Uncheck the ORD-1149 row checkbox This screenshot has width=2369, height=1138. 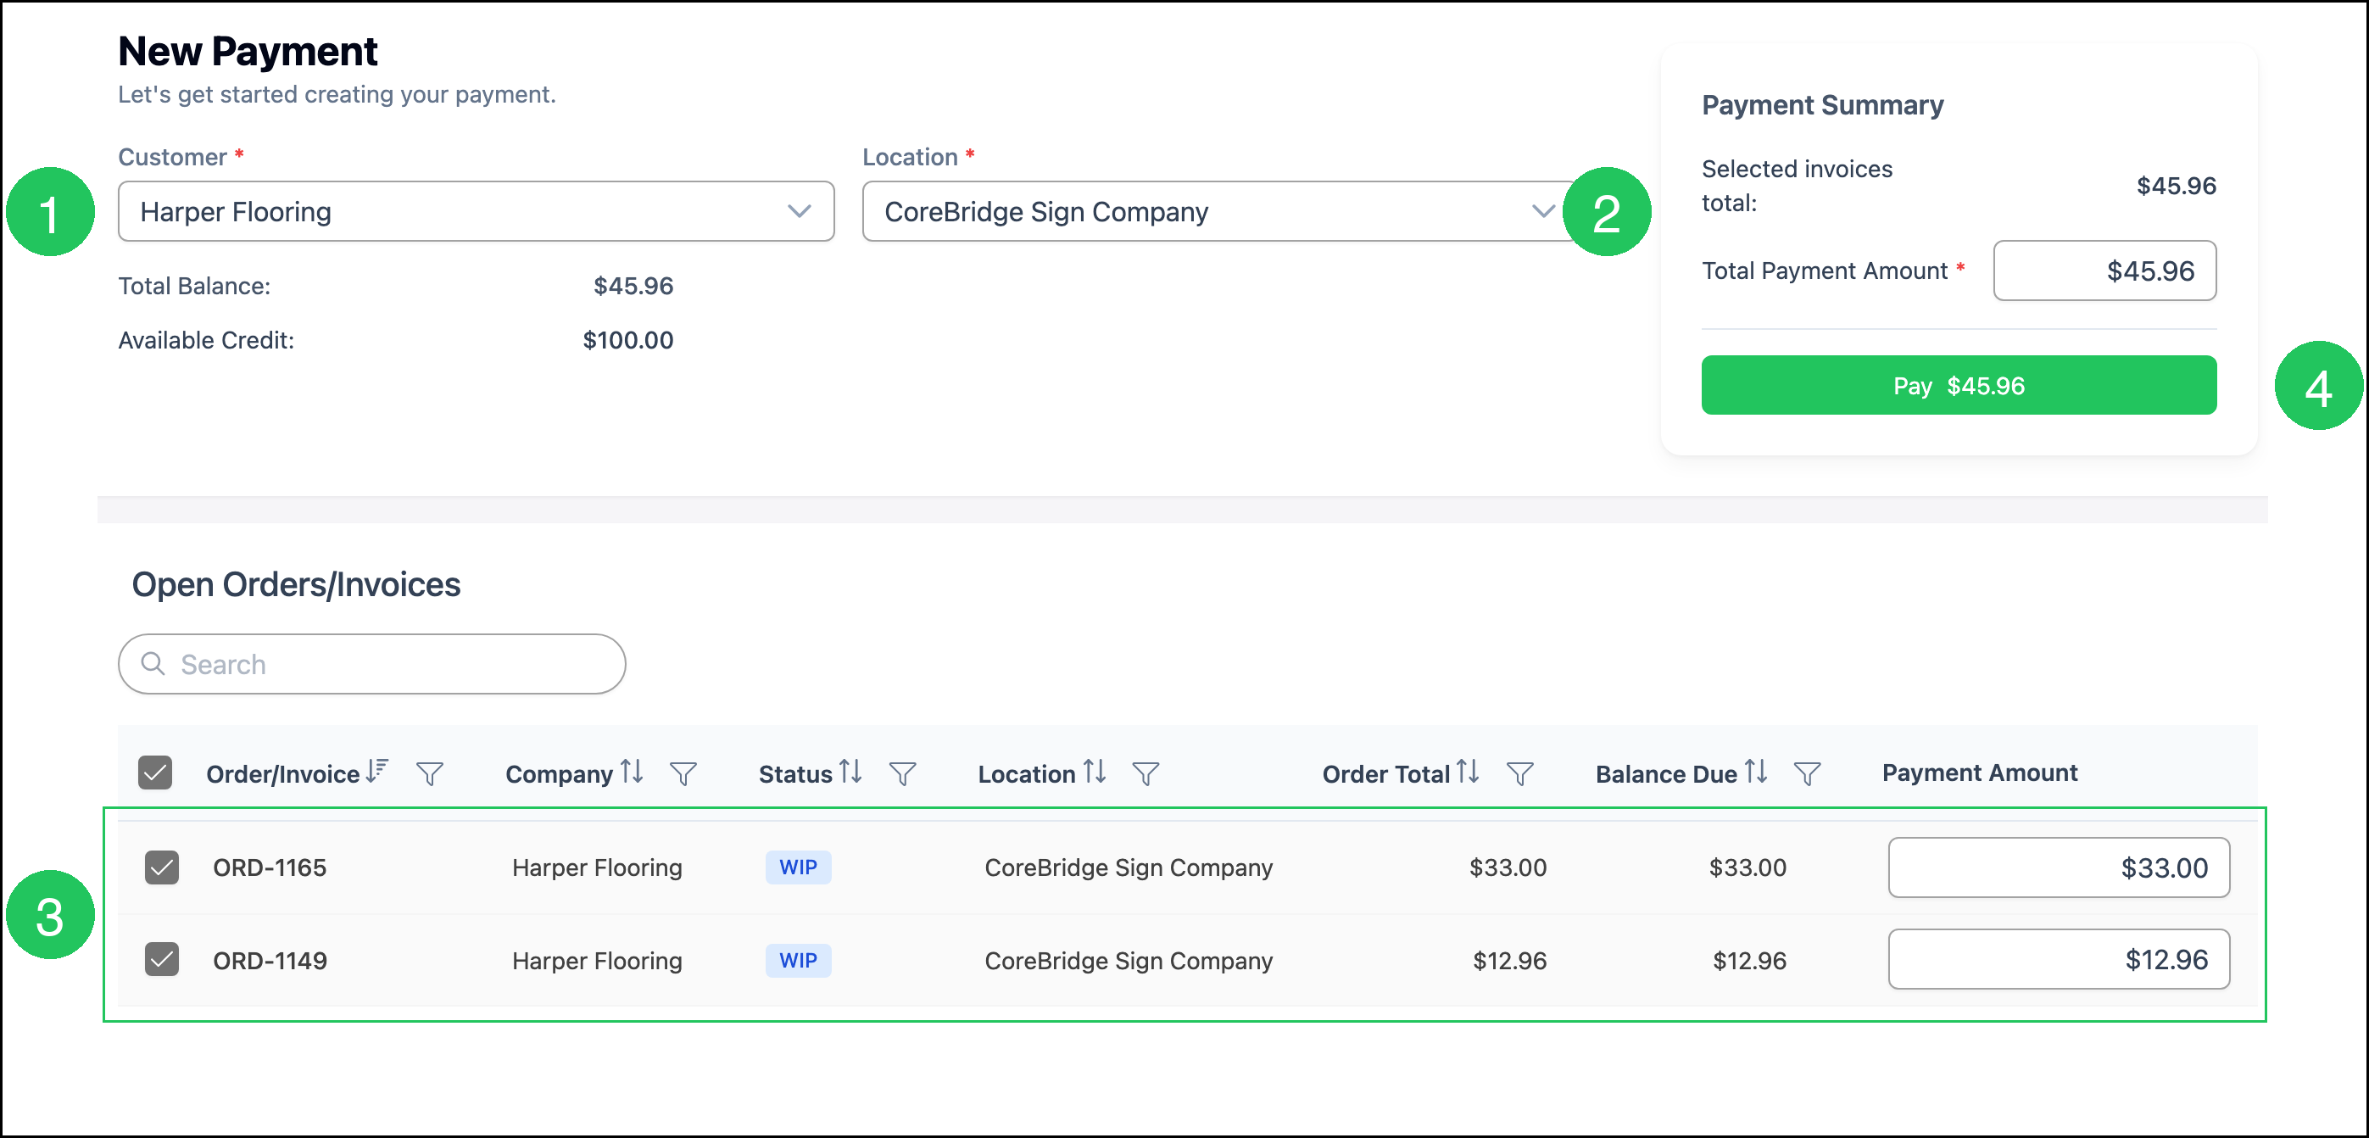click(x=162, y=960)
